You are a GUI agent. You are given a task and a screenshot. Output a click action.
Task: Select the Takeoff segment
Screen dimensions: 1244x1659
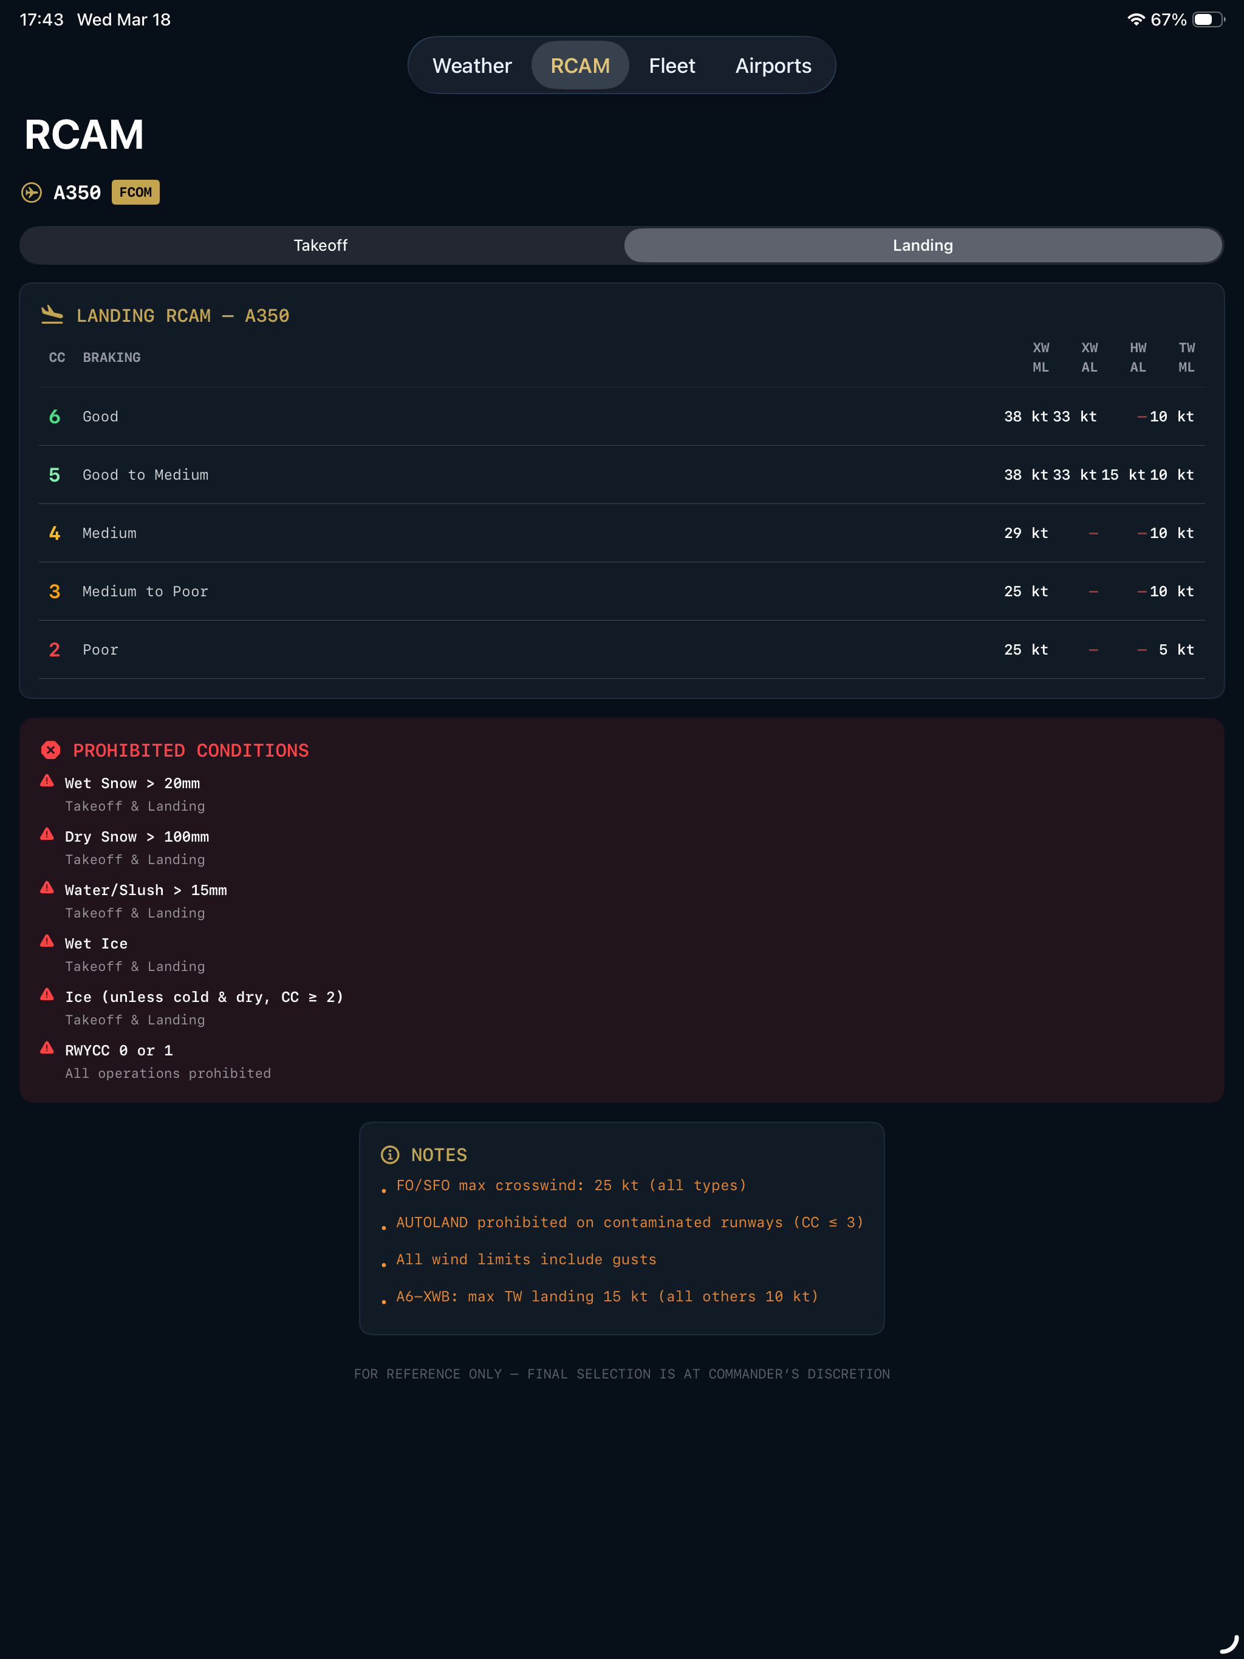coord(321,245)
